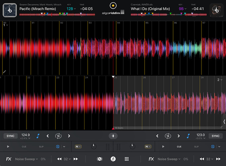The image size is (226, 166).
Task: Open the 9B key dropdown on deck 2
Action: click(x=183, y=9)
